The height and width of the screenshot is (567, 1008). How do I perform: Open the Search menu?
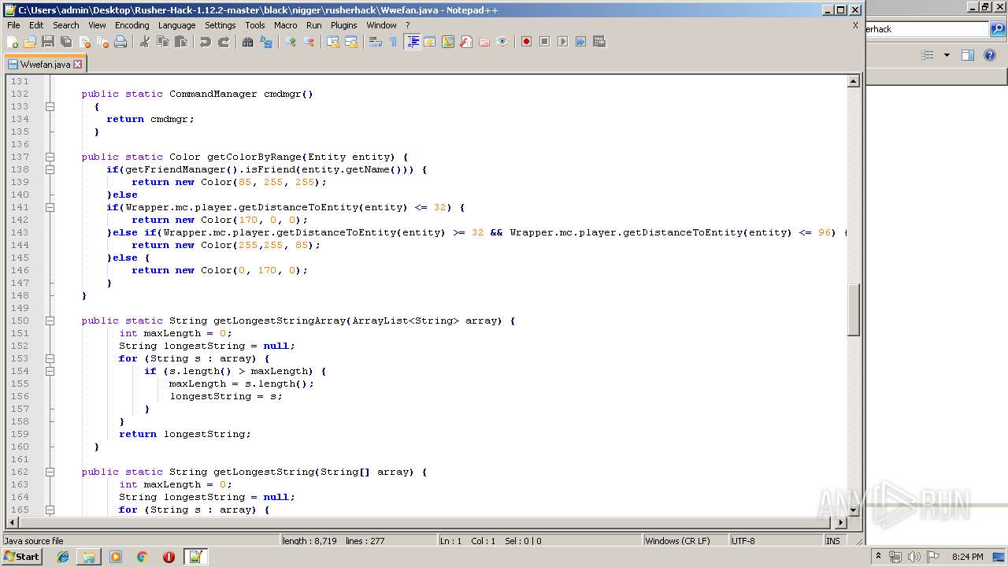click(x=66, y=25)
